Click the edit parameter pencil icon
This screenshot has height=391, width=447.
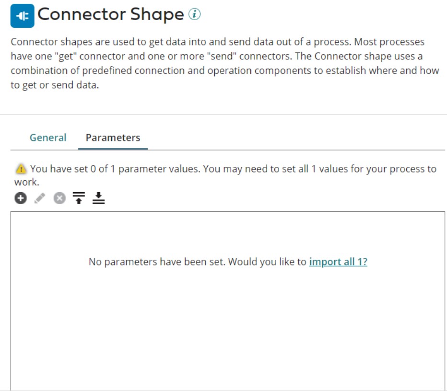click(40, 198)
